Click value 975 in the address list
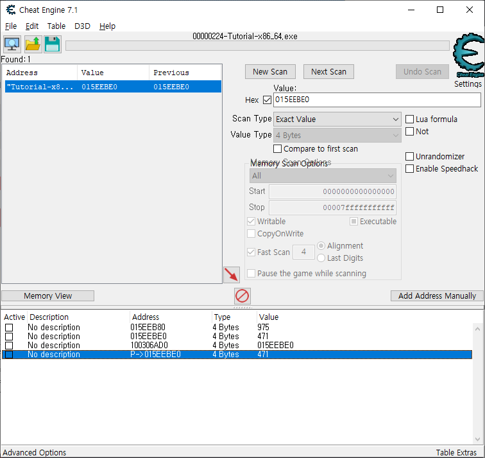Viewport: 485px width, 458px height. pyautogui.click(x=263, y=328)
